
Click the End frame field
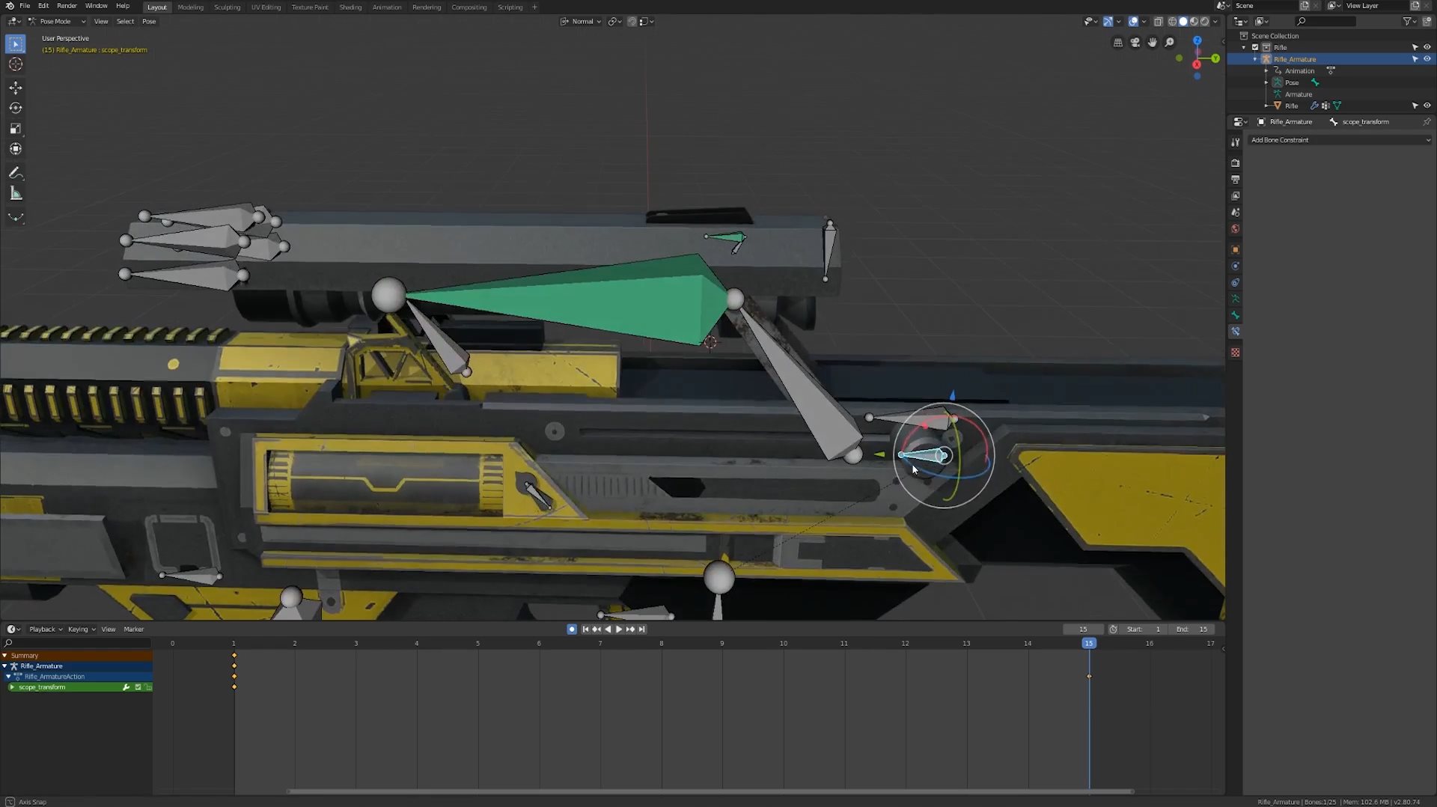pyautogui.click(x=1193, y=630)
